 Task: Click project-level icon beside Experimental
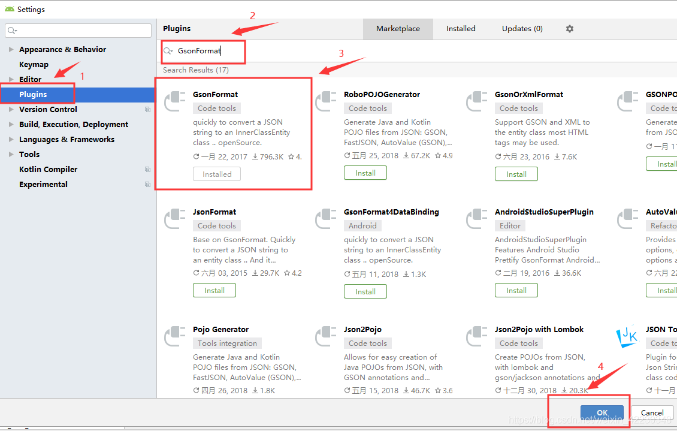(x=147, y=185)
